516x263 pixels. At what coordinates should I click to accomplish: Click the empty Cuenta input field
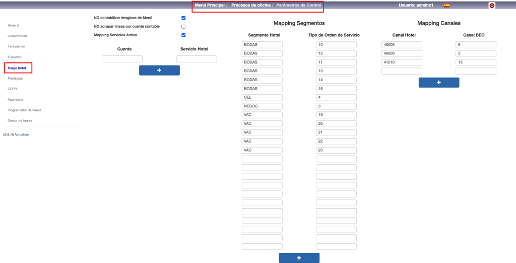pos(122,59)
